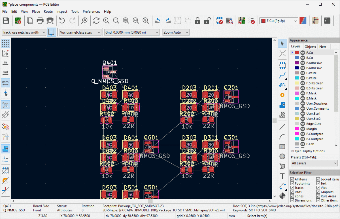340x219 pixels.
Task: Open the Inspect menu
Action: tap(62, 12)
